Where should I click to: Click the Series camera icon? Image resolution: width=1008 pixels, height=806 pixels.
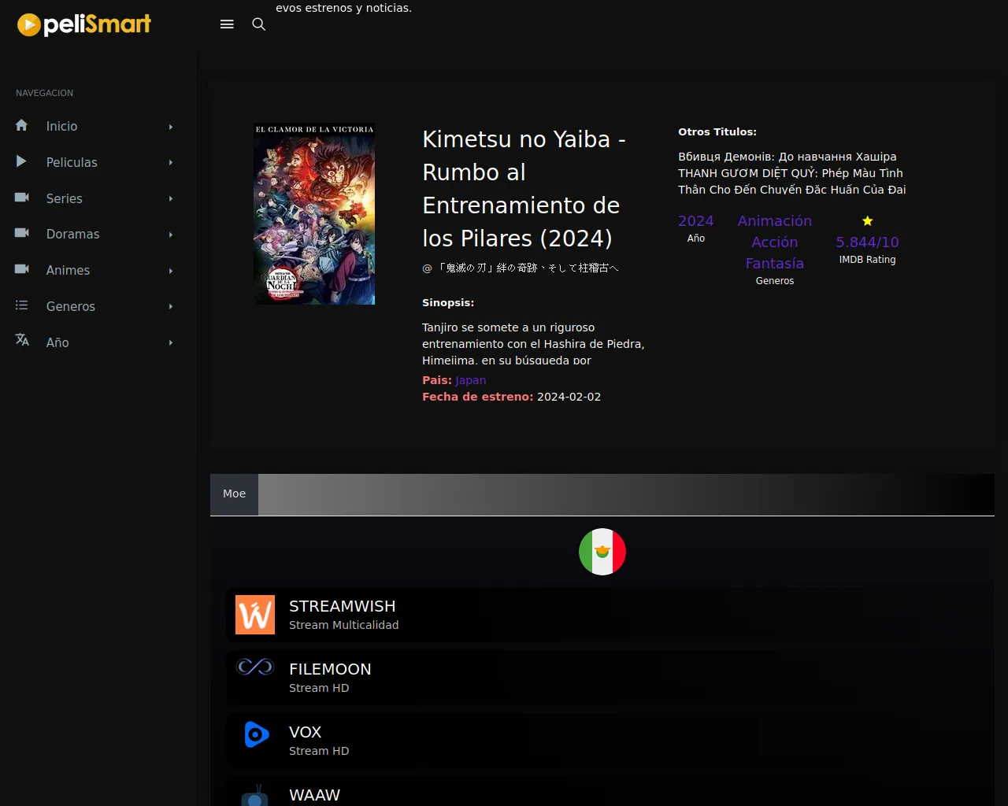pos(22,198)
